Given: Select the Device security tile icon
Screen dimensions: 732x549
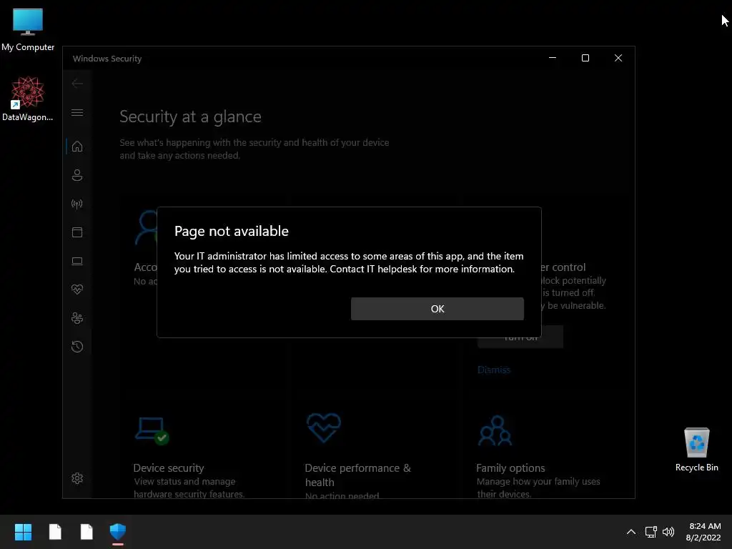Looking at the screenshot, I should tap(152, 430).
